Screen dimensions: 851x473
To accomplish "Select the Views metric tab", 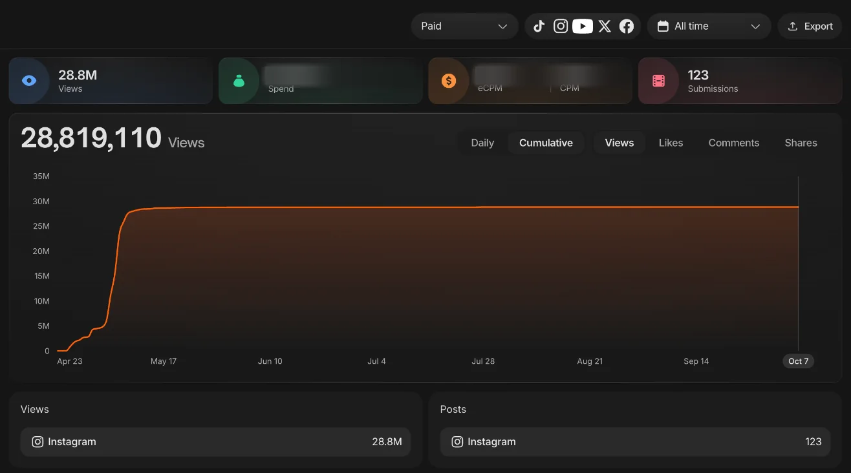I will point(619,143).
